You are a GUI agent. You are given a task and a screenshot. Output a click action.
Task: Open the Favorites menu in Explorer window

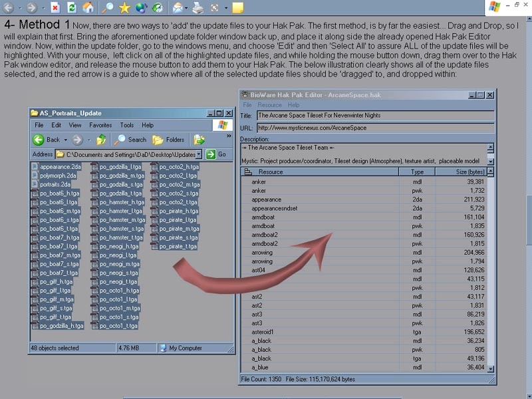click(x=100, y=125)
